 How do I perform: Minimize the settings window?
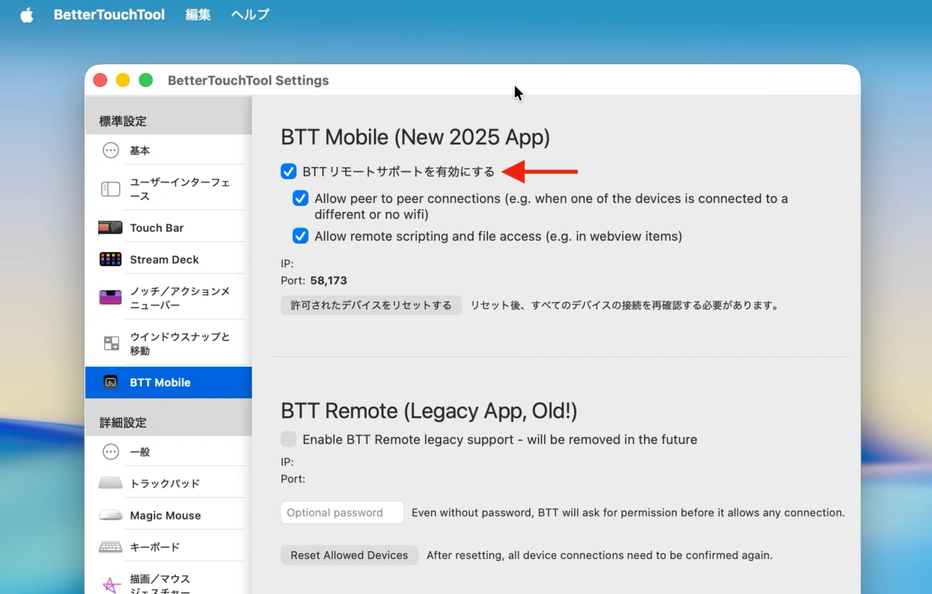click(123, 80)
